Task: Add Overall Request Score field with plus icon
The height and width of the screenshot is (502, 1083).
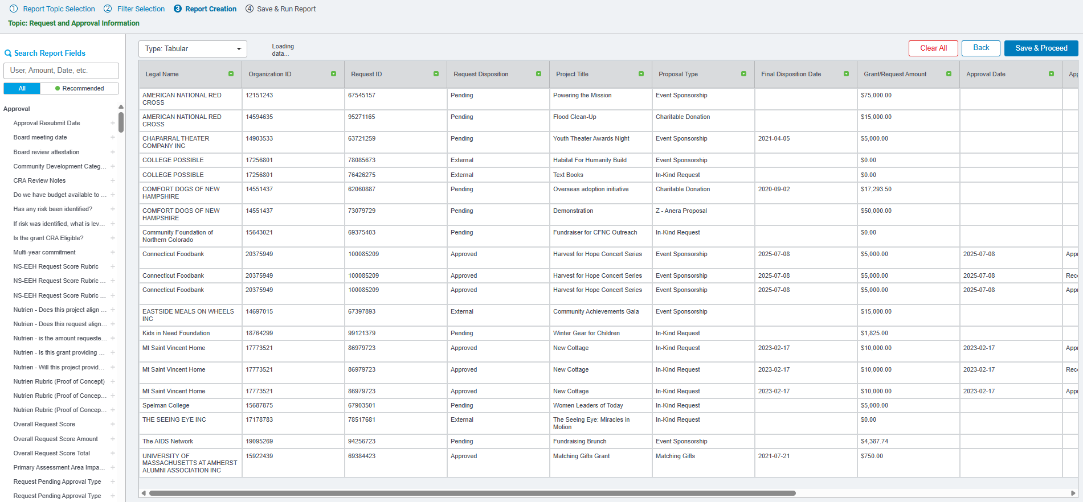Action: [x=112, y=424]
